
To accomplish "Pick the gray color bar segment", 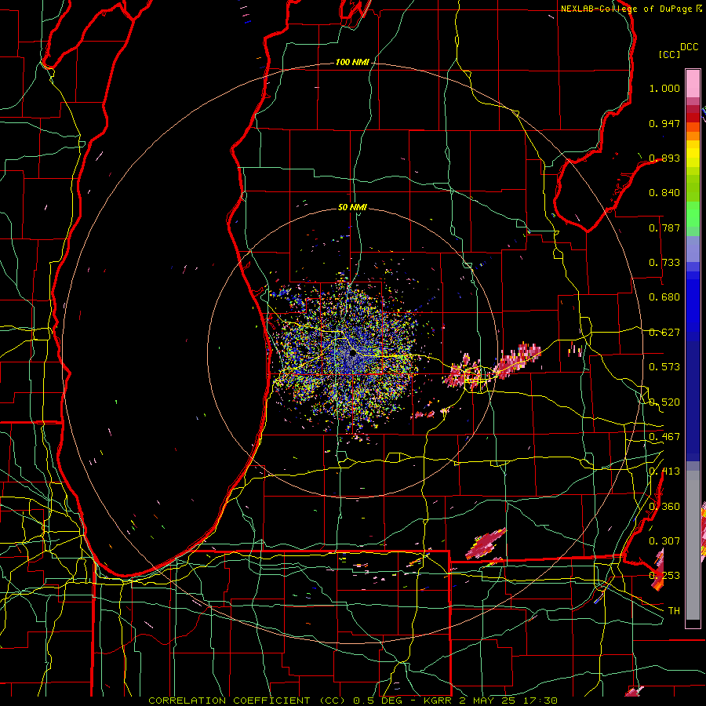I will pyautogui.click(x=693, y=545).
